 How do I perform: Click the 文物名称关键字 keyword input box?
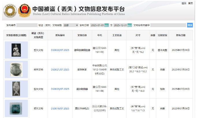point(168,25)
